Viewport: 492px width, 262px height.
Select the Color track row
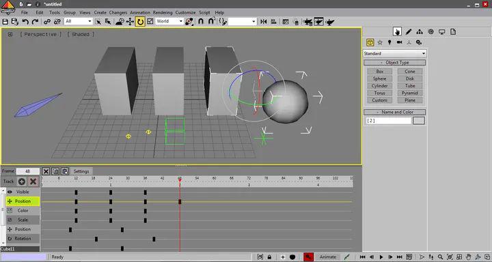tap(23, 211)
